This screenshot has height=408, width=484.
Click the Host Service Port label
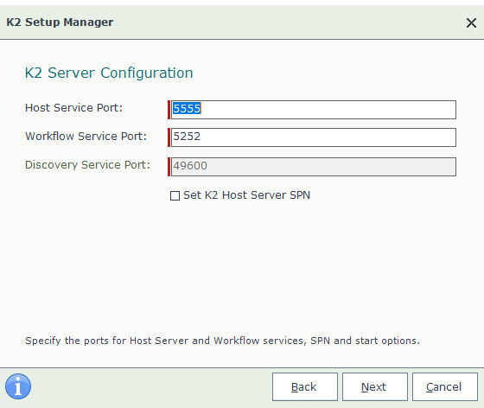(73, 108)
